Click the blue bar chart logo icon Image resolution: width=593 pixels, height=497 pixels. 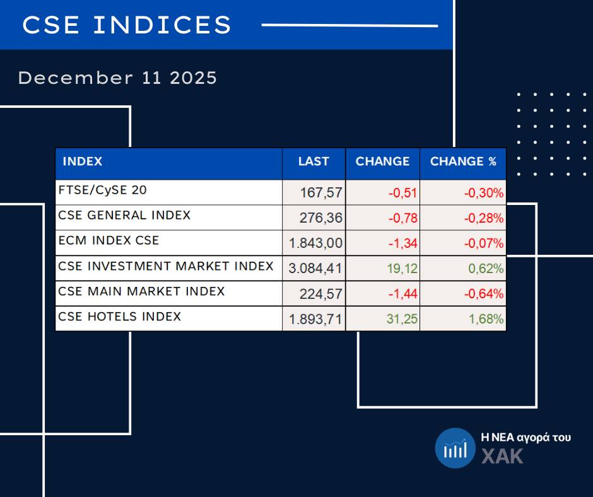[x=454, y=448]
